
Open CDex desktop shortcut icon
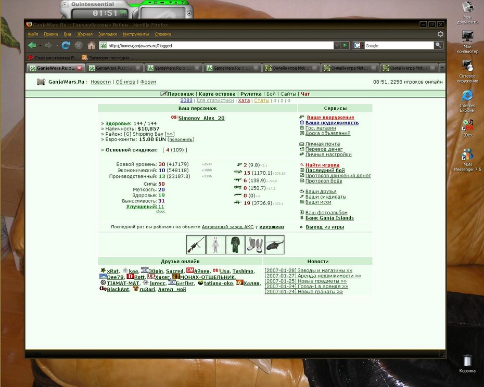pyautogui.click(x=467, y=128)
